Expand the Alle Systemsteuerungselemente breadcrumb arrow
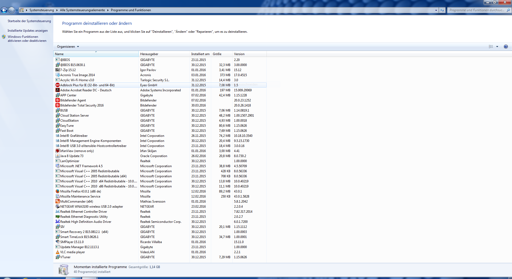The image size is (512, 279). tap(108, 10)
